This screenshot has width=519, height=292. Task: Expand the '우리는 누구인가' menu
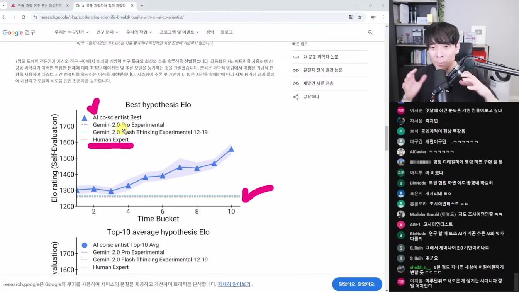point(72,32)
